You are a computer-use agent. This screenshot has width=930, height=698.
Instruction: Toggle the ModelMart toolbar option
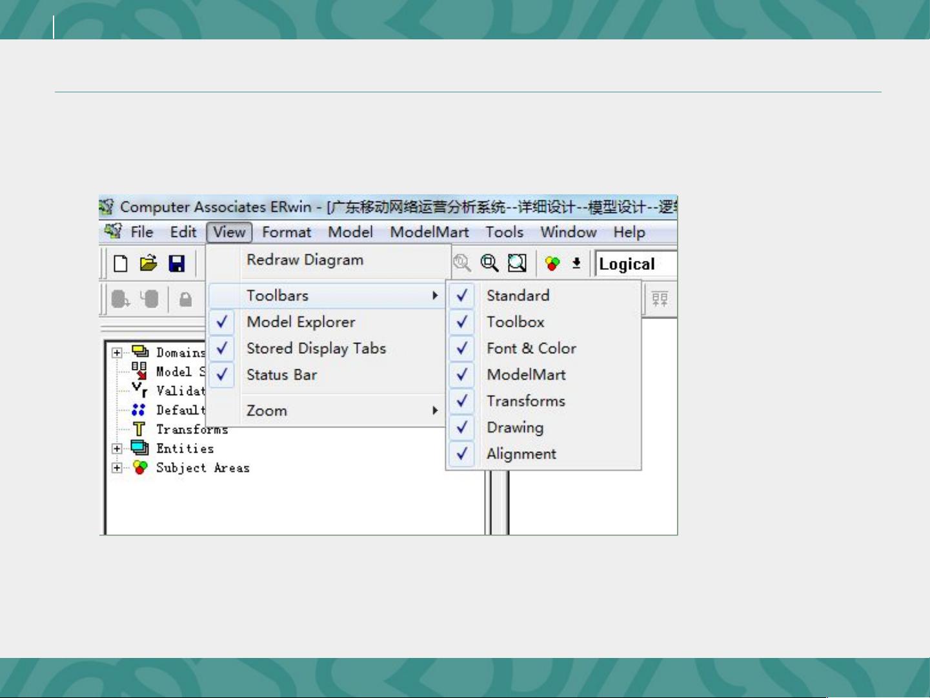point(543,375)
